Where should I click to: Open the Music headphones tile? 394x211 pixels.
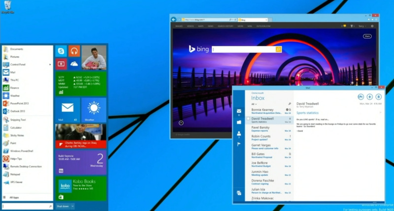74,51
